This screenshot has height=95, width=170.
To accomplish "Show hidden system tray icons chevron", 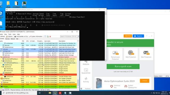I will [152, 93].
